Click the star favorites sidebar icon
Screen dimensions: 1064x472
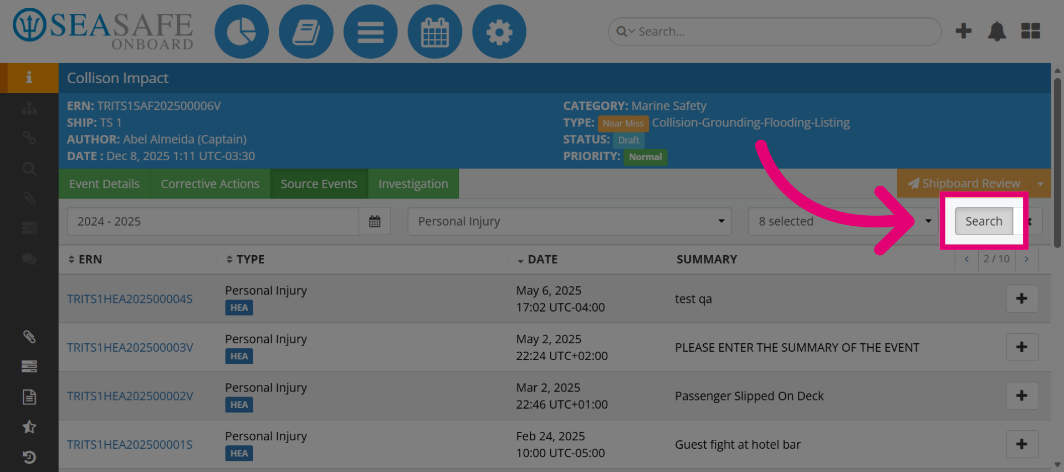pyautogui.click(x=29, y=427)
